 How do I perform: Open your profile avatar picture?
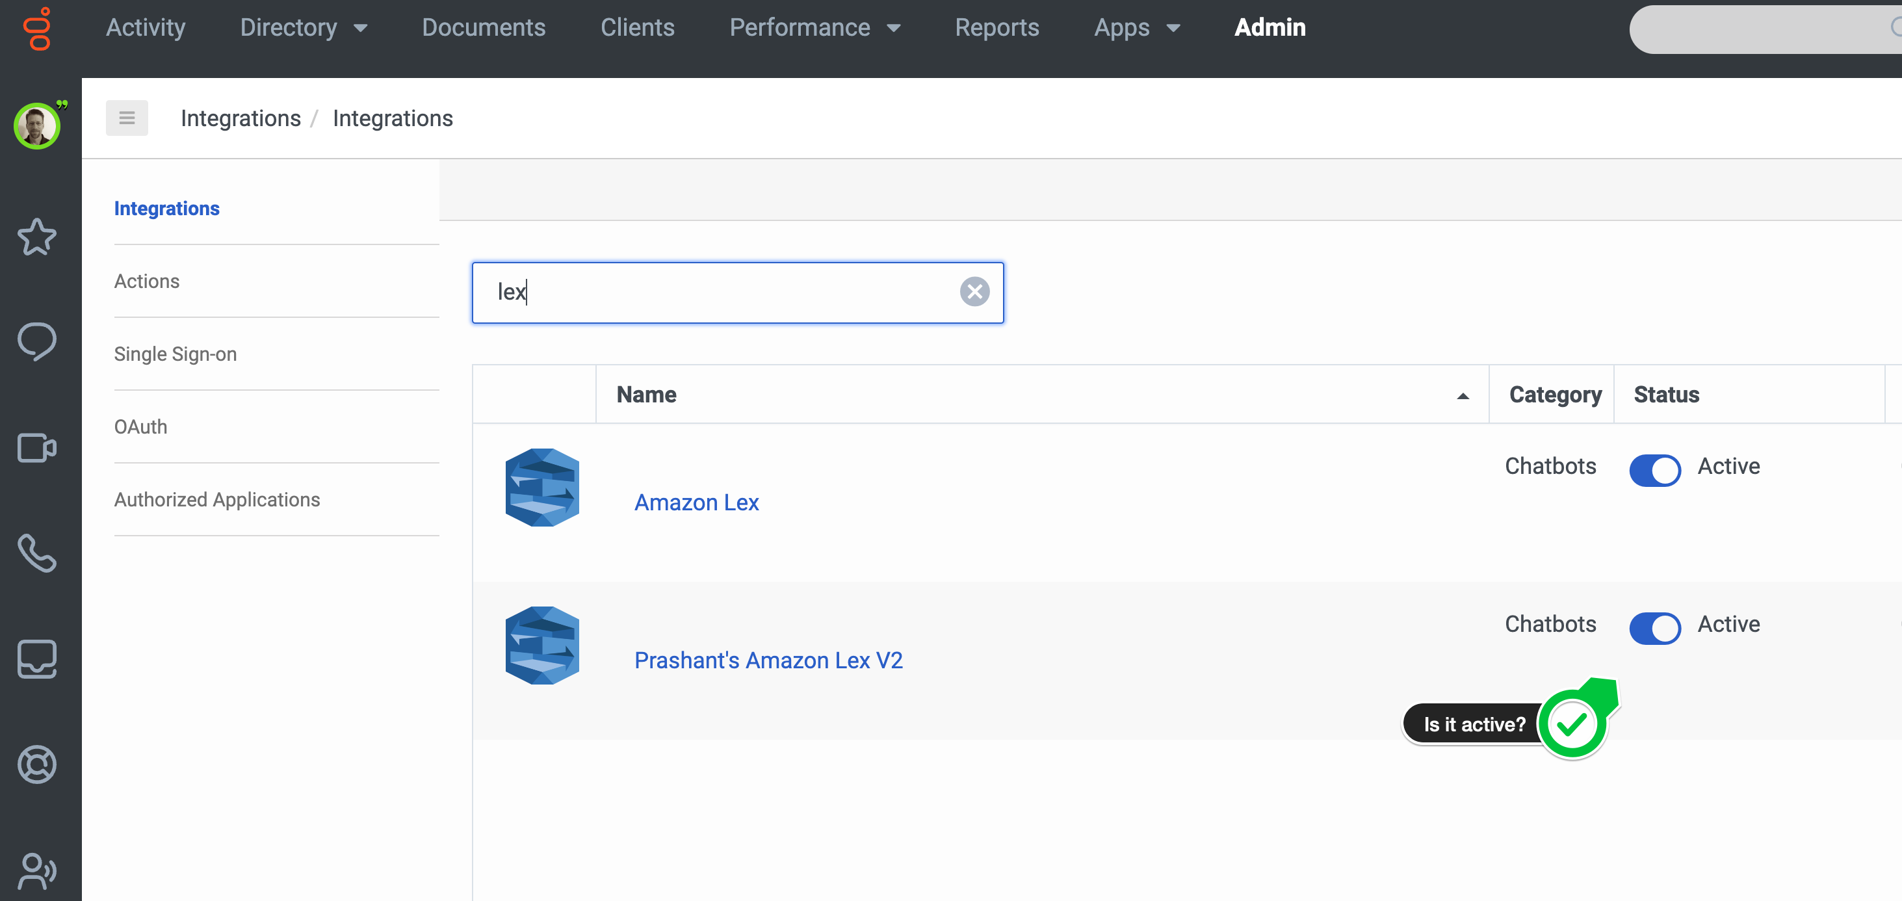coord(36,125)
